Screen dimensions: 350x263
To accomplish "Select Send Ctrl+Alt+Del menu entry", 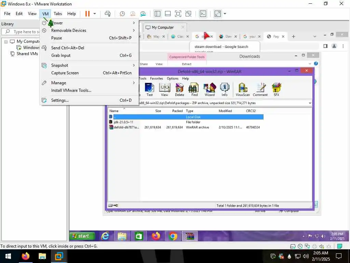I will [x=89, y=48].
